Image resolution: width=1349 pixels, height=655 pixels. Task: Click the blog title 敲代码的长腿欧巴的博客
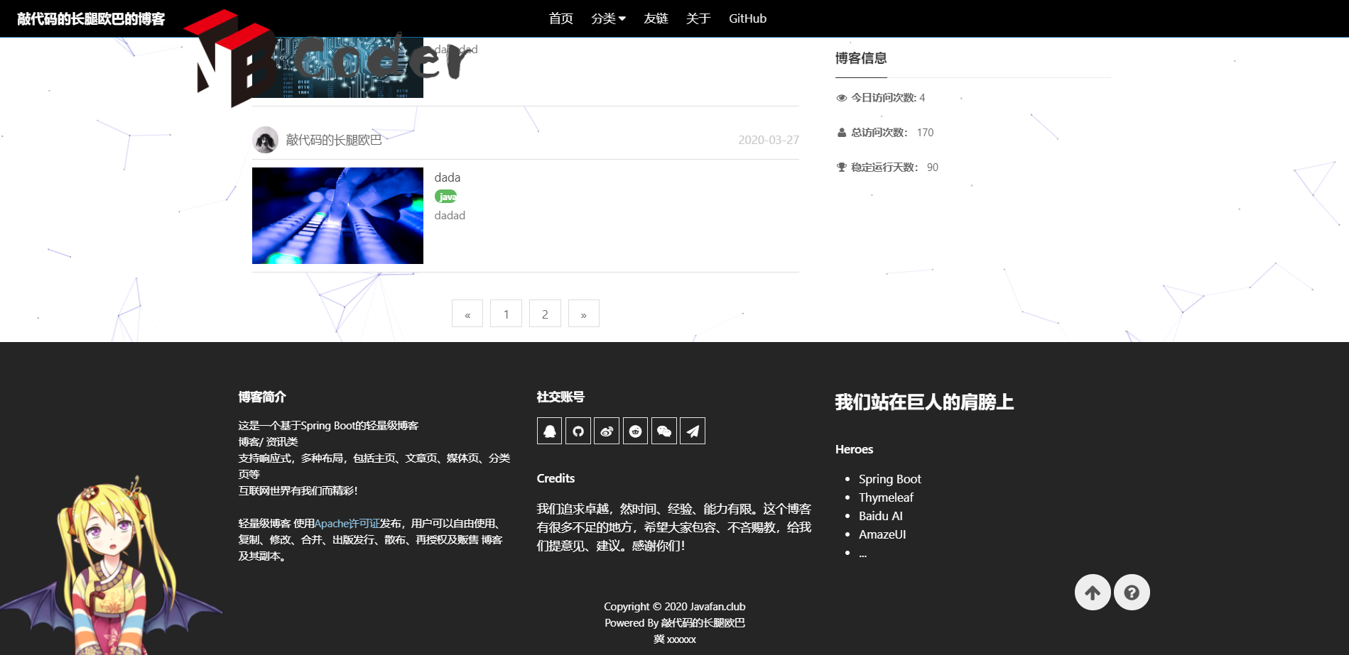[91, 19]
